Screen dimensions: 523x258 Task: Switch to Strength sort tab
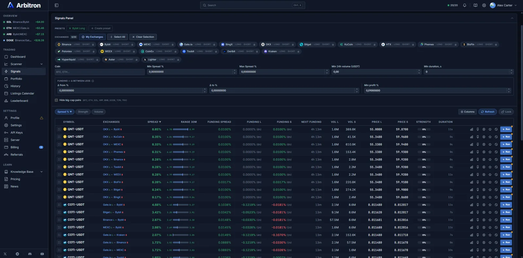click(x=83, y=112)
